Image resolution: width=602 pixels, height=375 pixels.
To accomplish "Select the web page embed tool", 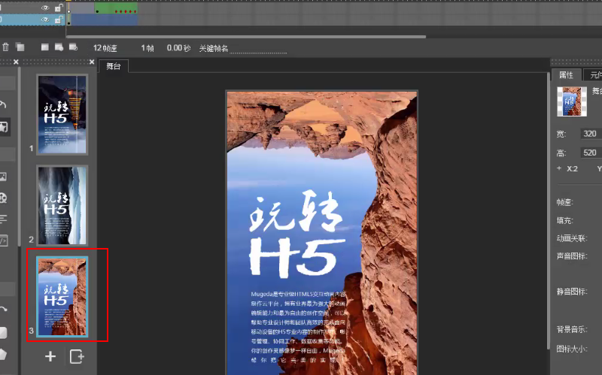I will (x=4, y=240).
